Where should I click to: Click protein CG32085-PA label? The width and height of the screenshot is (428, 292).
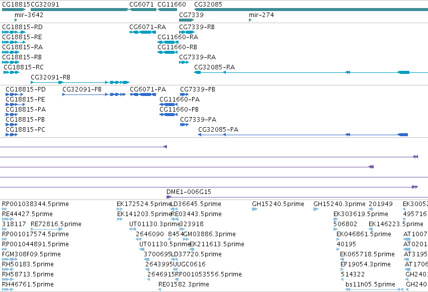pos(218,130)
